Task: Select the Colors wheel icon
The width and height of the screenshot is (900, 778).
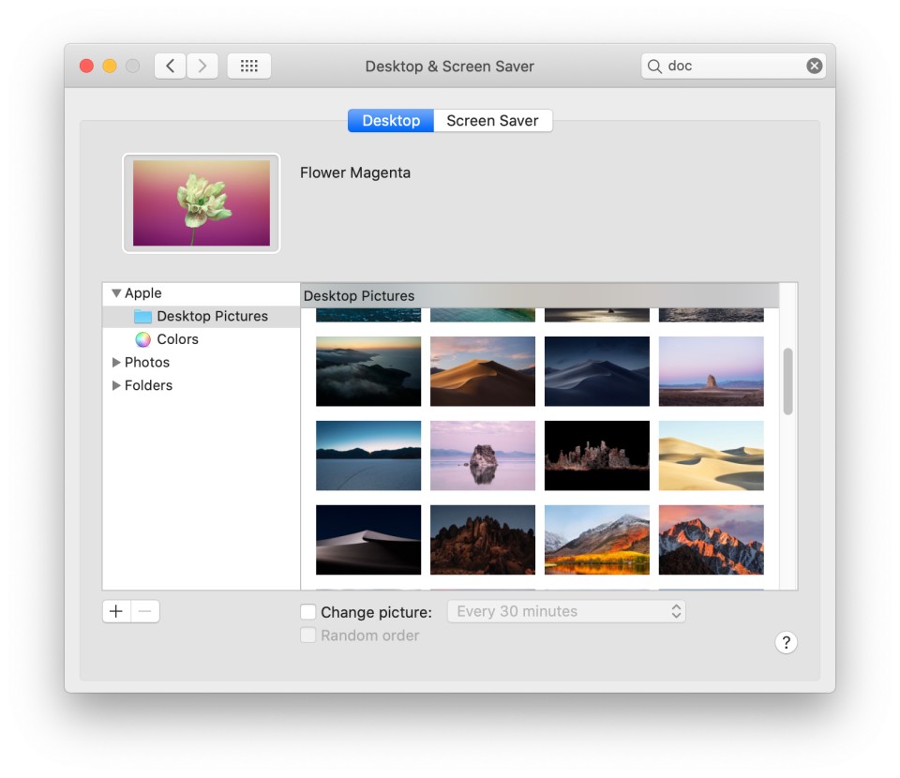Action: click(x=142, y=339)
